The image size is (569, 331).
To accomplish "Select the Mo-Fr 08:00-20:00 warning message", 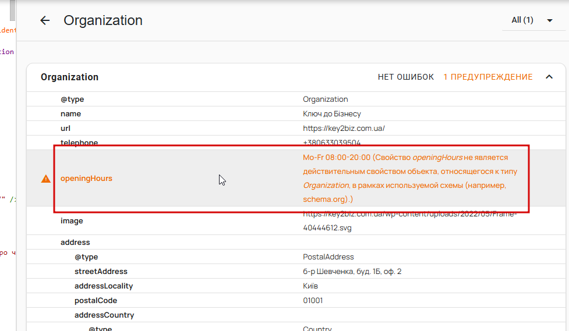I will click(x=410, y=179).
